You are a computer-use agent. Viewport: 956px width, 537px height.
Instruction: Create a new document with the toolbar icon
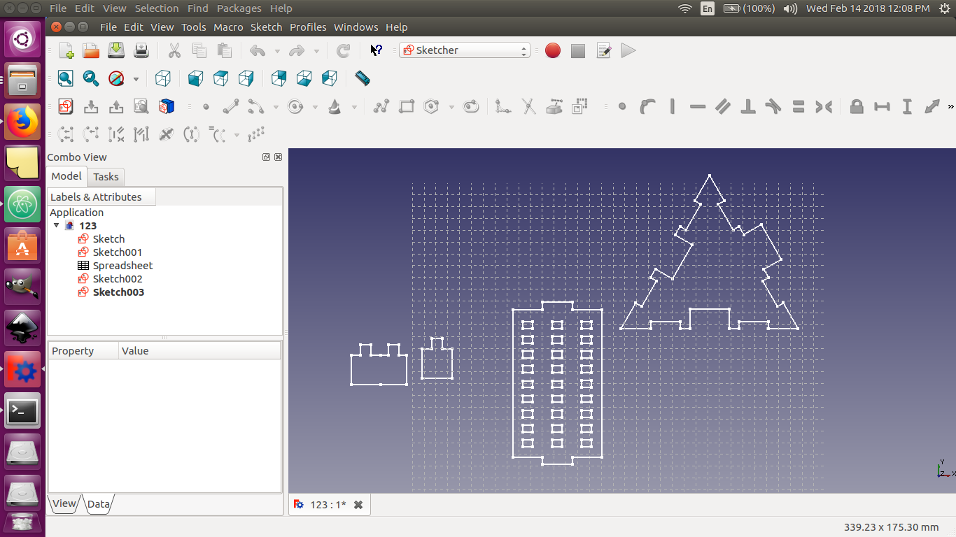pos(66,50)
